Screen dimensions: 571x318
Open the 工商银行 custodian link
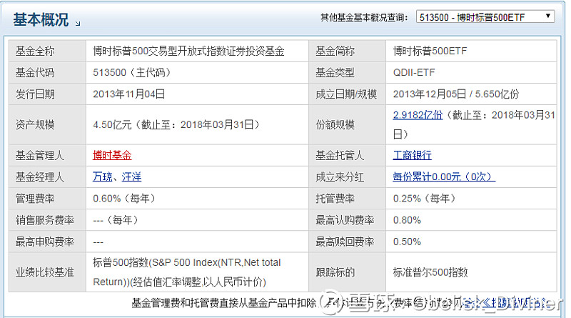(x=413, y=155)
